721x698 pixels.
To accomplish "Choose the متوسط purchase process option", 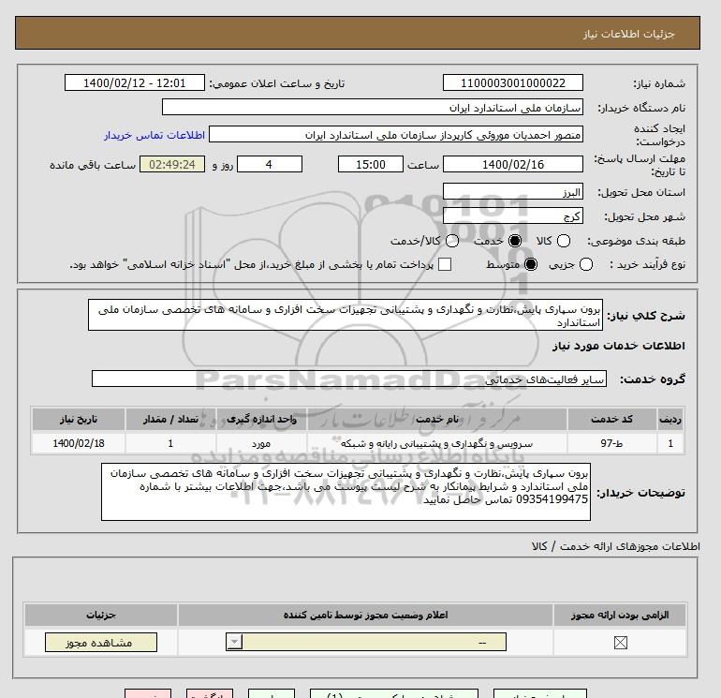I will [x=531, y=264].
